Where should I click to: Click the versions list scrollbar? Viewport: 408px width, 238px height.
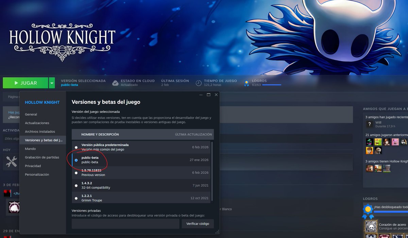212,171
